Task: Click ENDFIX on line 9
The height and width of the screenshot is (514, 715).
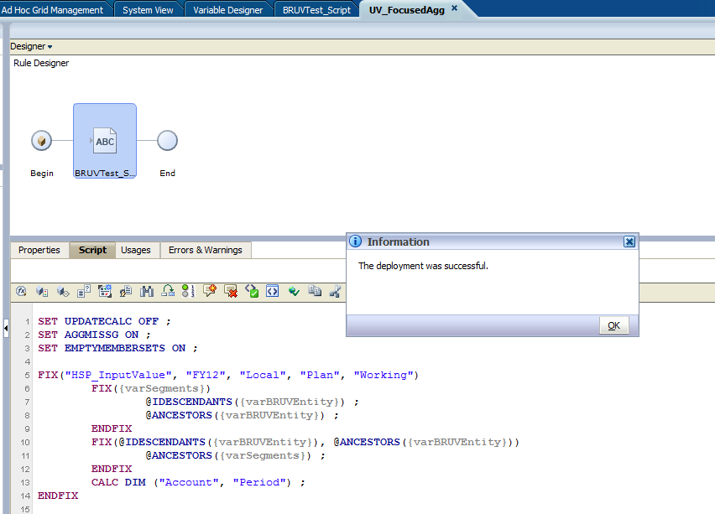Action: click(x=112, y=428)
